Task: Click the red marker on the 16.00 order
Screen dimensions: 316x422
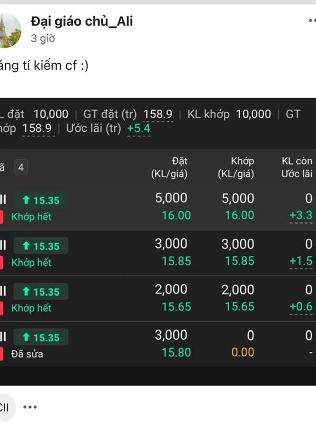Action: pos(2,217)
